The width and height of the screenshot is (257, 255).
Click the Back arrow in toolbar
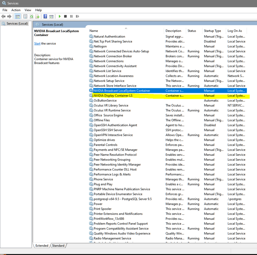click(x=3, y=16)
